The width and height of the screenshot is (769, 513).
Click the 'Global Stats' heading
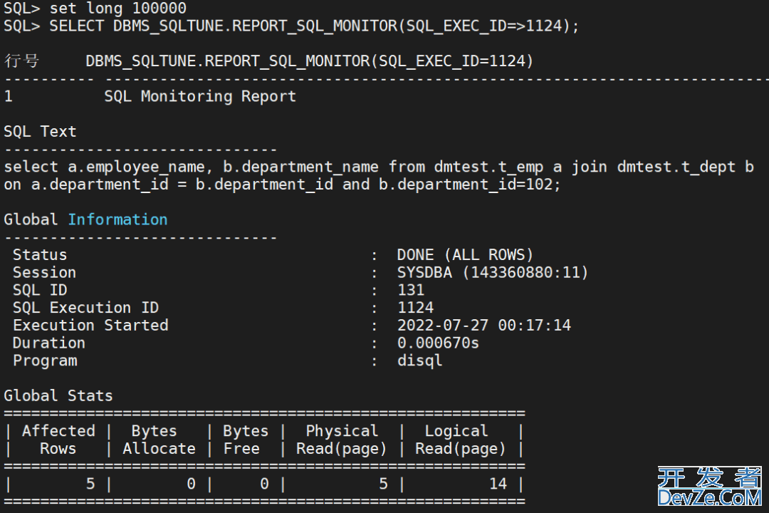[x=58, y=395]
